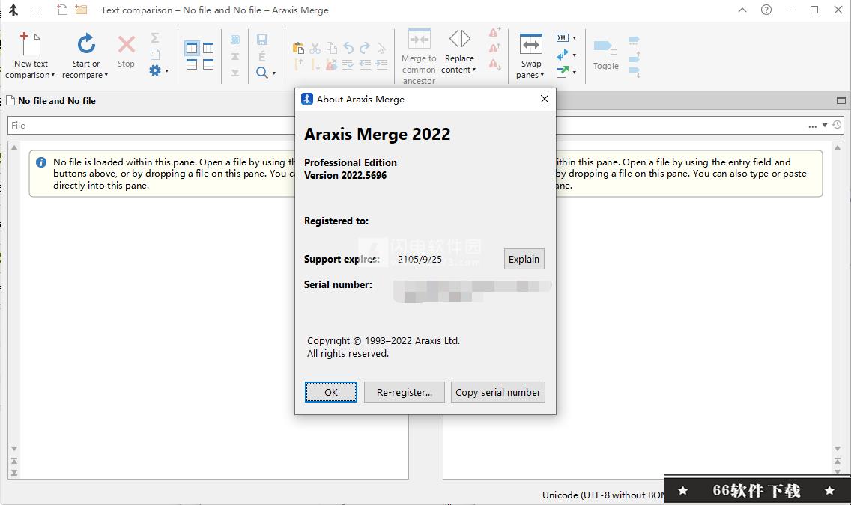
Task: Click the Find magnifying glass icon
Action: click(262, 73)
